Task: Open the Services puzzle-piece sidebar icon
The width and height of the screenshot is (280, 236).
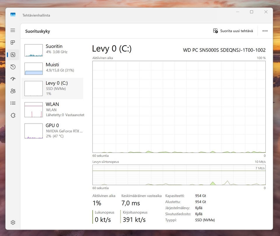Action: coord(13,115)
